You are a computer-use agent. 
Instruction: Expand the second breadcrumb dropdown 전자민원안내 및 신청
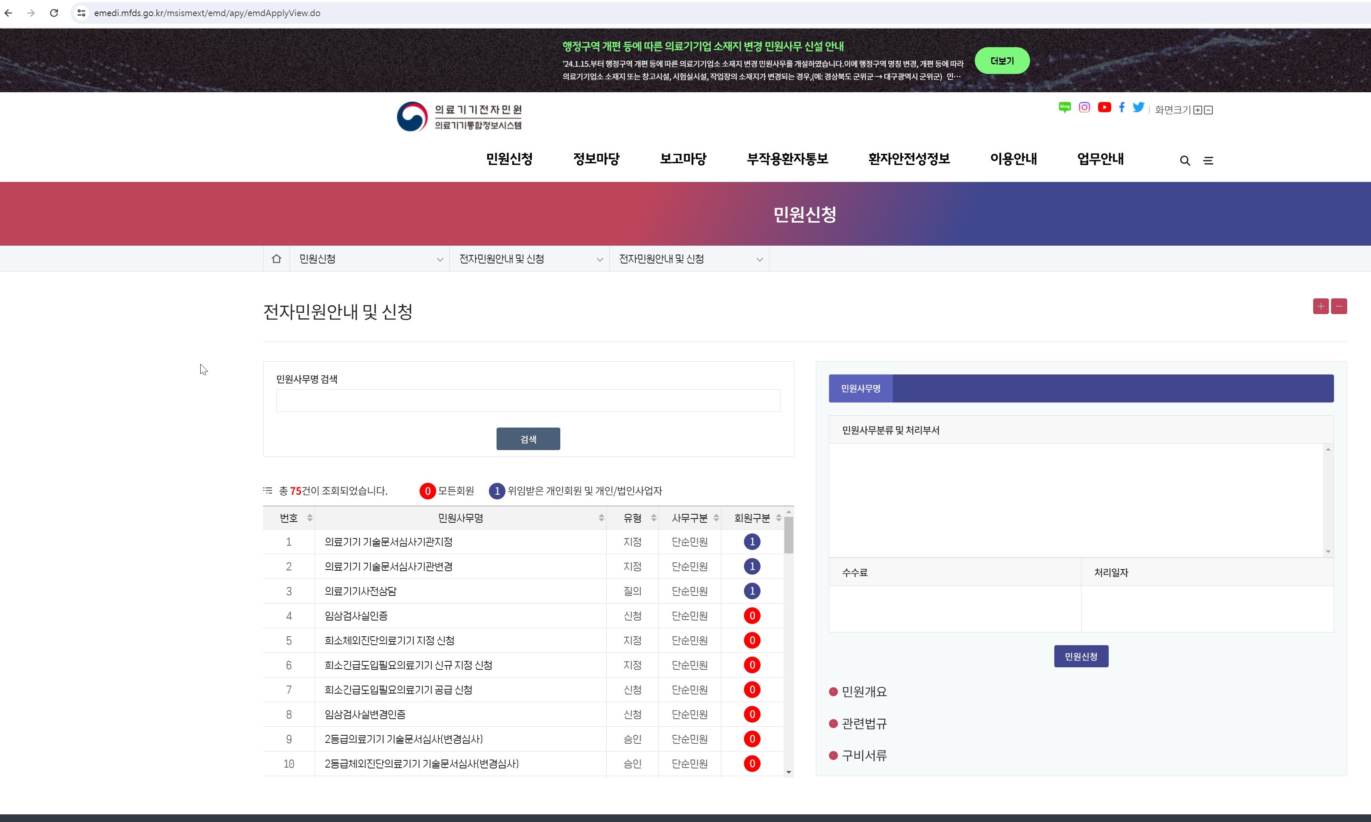pos(599,259)
